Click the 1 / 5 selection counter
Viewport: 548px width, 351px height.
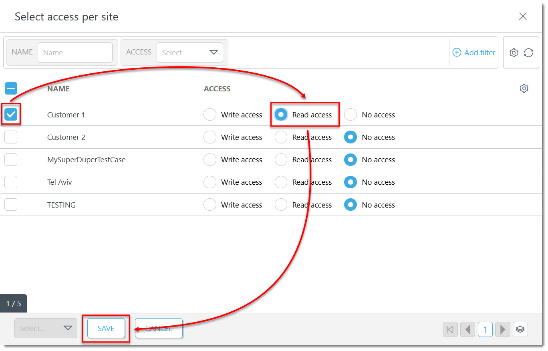[14, 304]
